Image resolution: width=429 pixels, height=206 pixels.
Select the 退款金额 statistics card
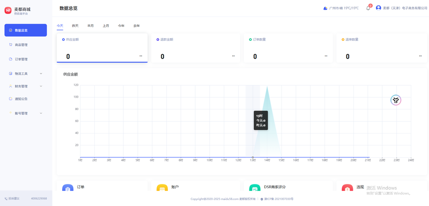click(196, 48)
